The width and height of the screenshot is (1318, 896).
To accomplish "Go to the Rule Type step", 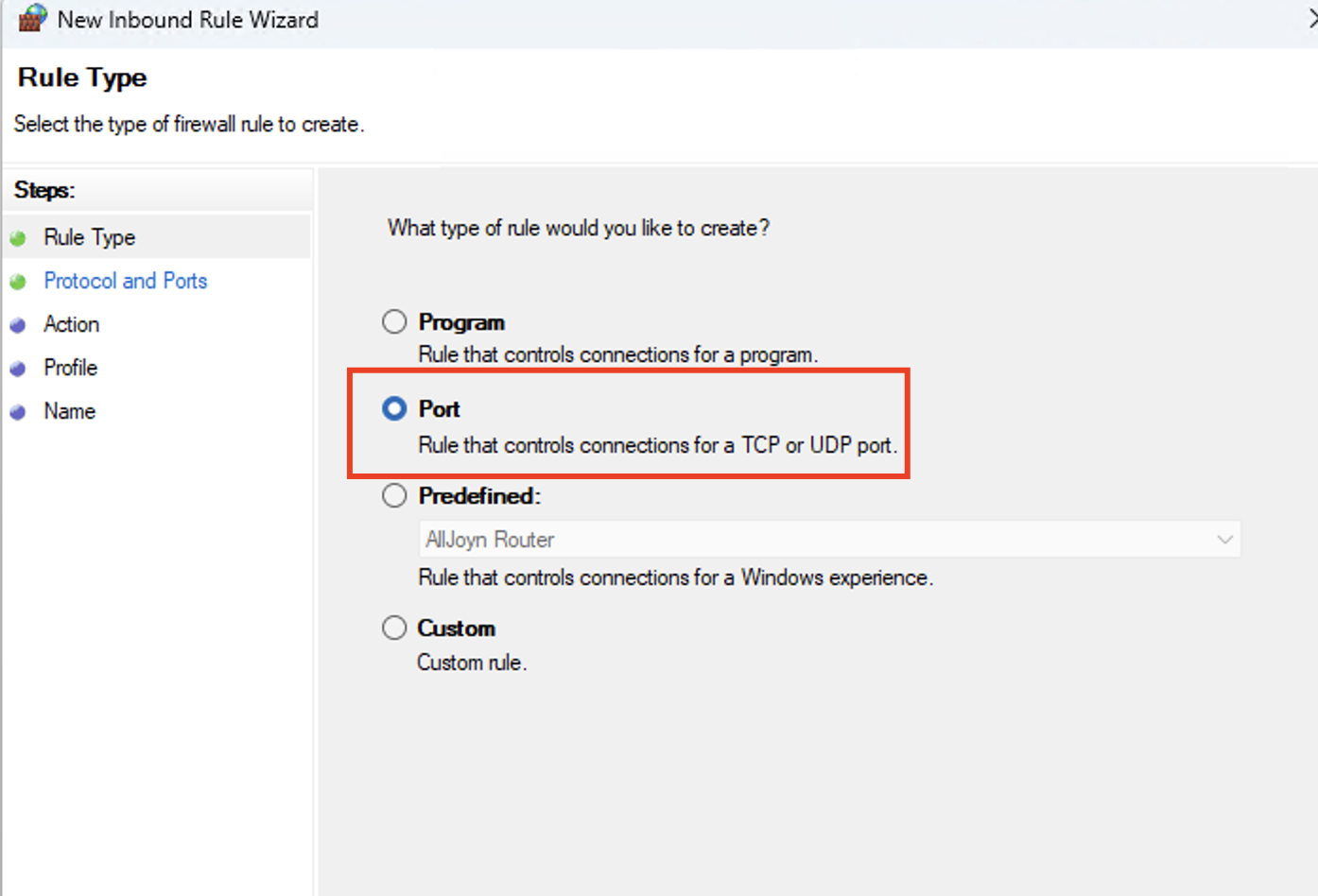I will coord(90,237).
